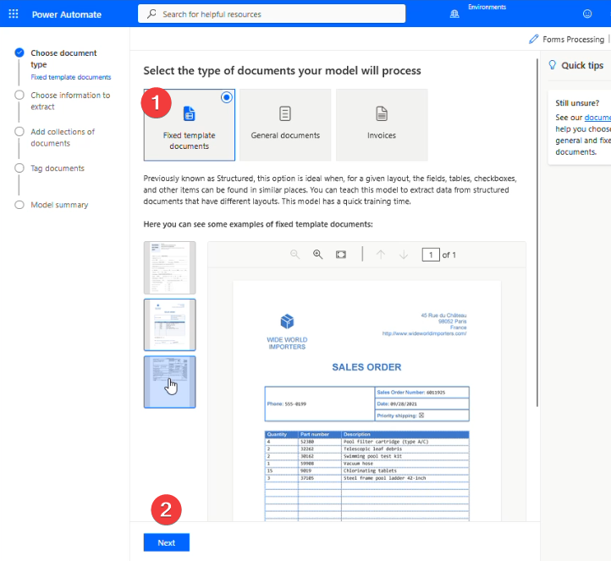Go to Add collections of documents step

(x=63, y=138)
